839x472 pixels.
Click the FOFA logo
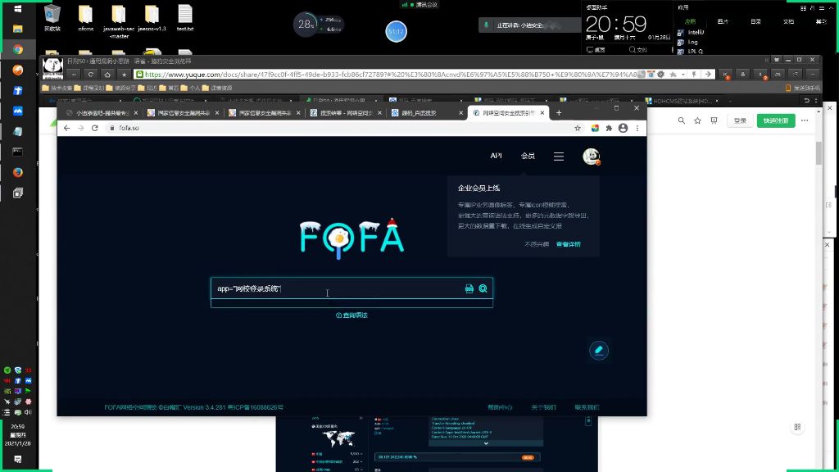pos(351,238)
